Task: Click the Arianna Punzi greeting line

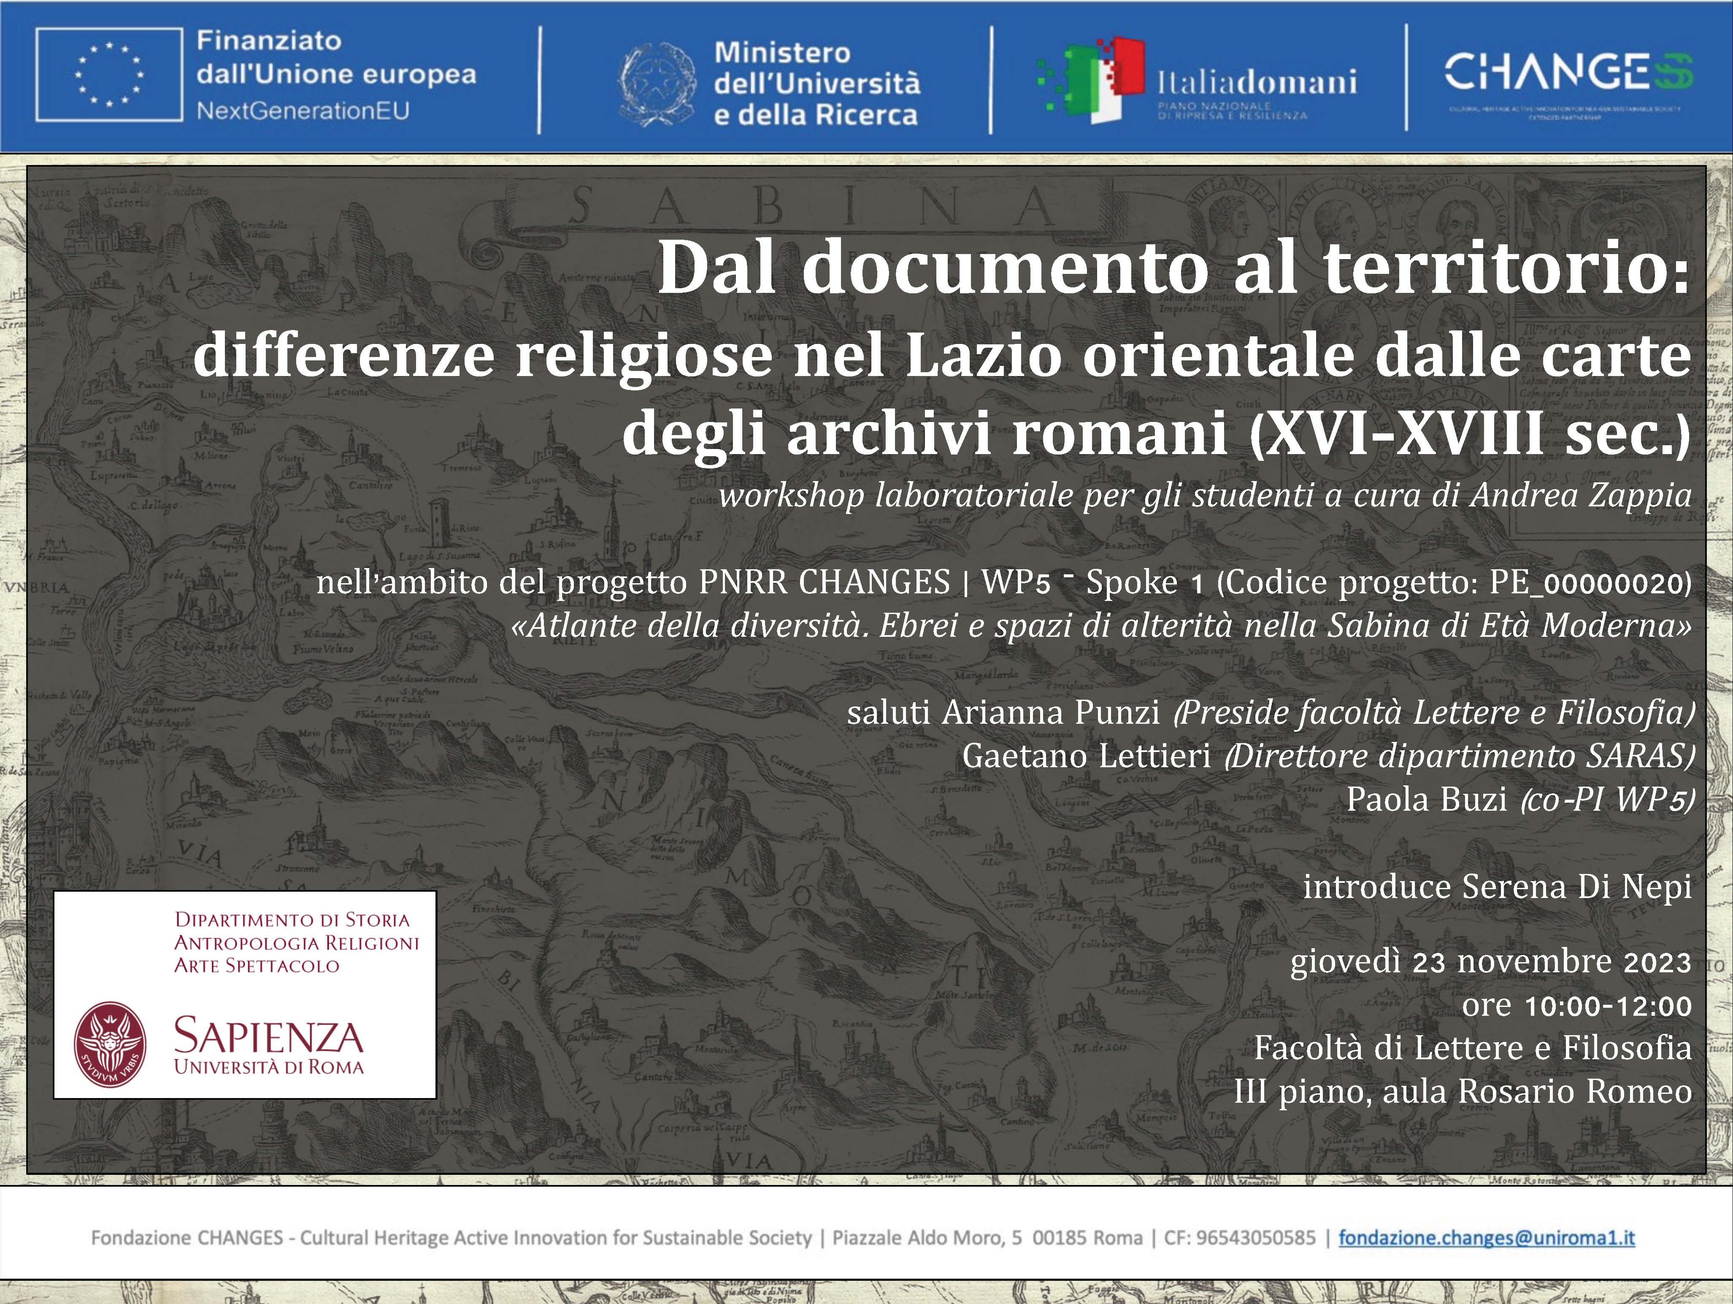Action: [1269, 712]
